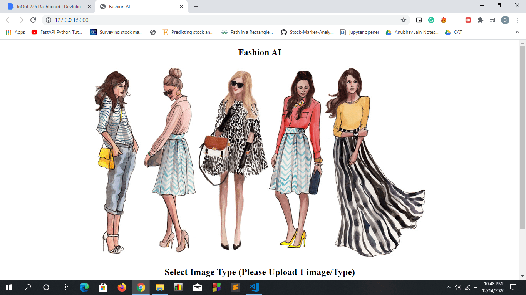Image resolution: width=526 pixels, height=295 pixels.
Task: Click the orange flame extension icon
Action: (x=444, y=20)
